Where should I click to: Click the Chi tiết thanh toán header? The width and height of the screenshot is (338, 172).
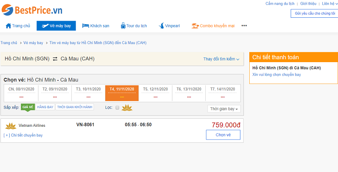294,57
